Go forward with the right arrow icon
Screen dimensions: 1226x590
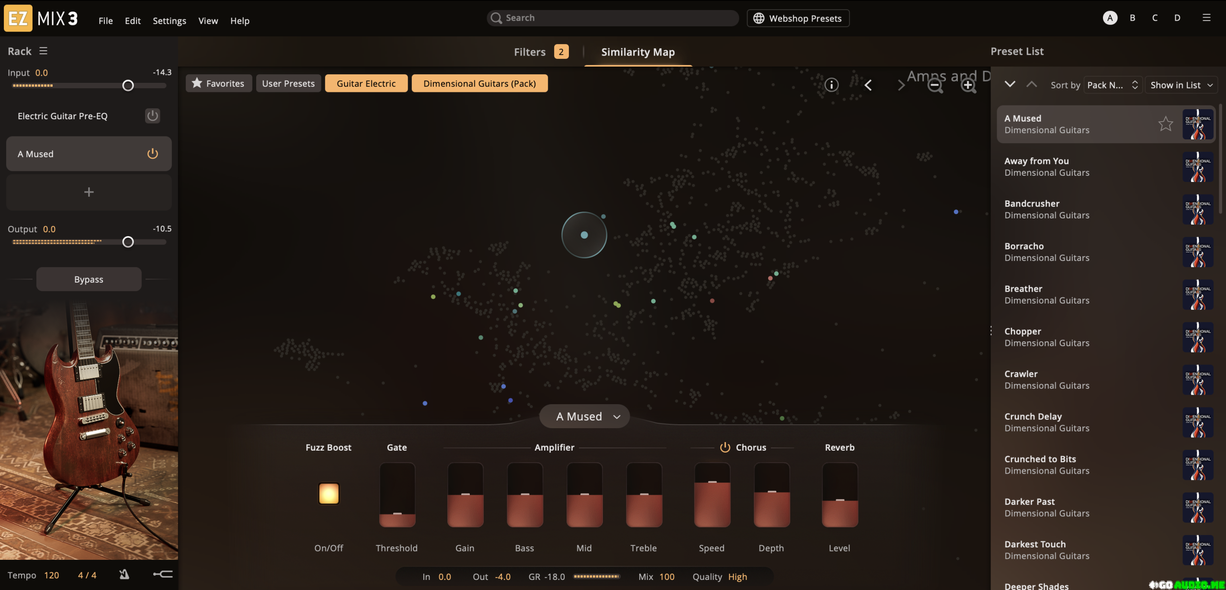(x=901, y=85)
